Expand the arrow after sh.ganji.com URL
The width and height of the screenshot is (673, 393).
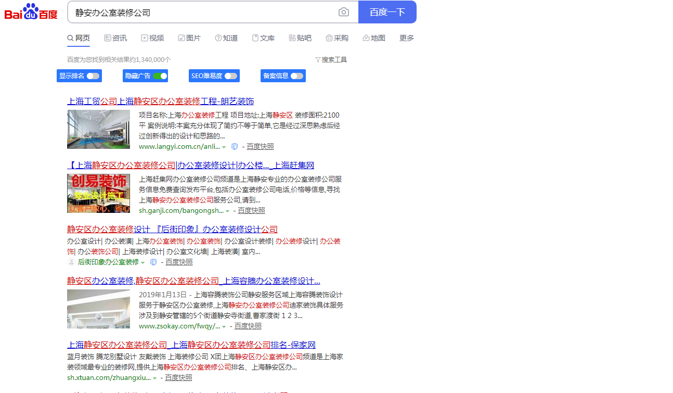coord(227,211)
